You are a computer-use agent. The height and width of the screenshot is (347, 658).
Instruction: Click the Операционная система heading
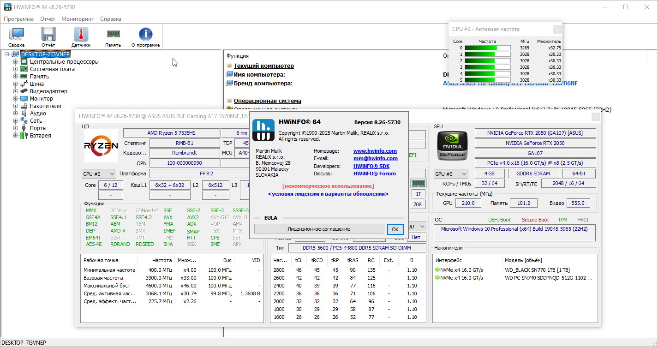[x=267, y=101]
